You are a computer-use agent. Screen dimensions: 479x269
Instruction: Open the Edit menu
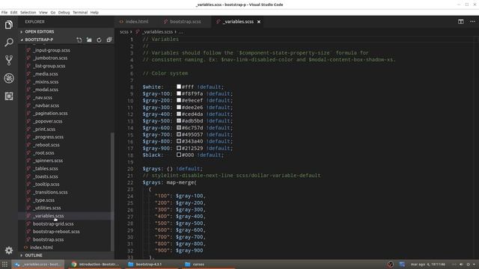click(x=13, y=13)
